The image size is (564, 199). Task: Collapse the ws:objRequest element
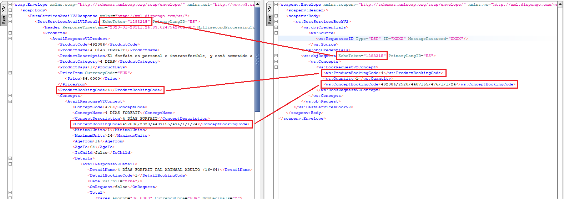coord(276,56)
